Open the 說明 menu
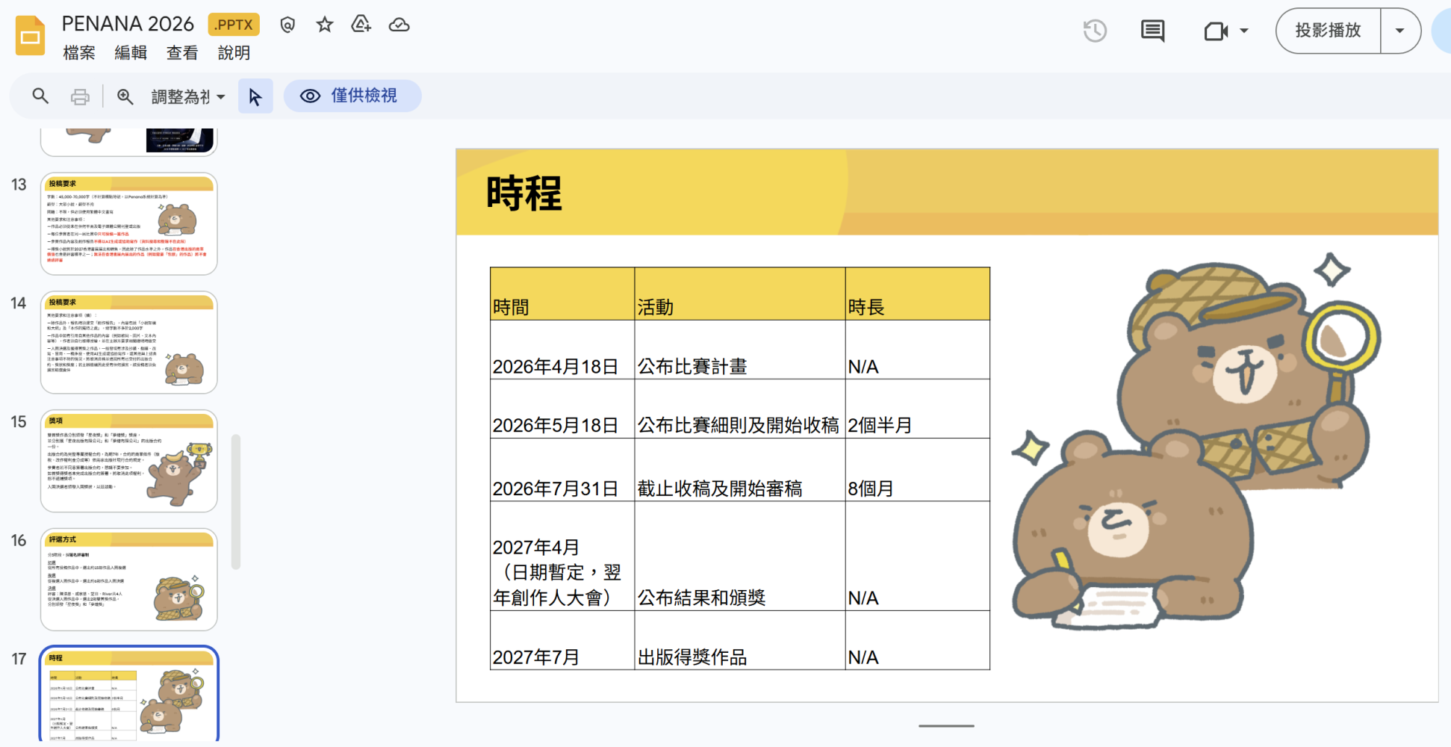Screen dimensions: 1451x747 point(234,53)
